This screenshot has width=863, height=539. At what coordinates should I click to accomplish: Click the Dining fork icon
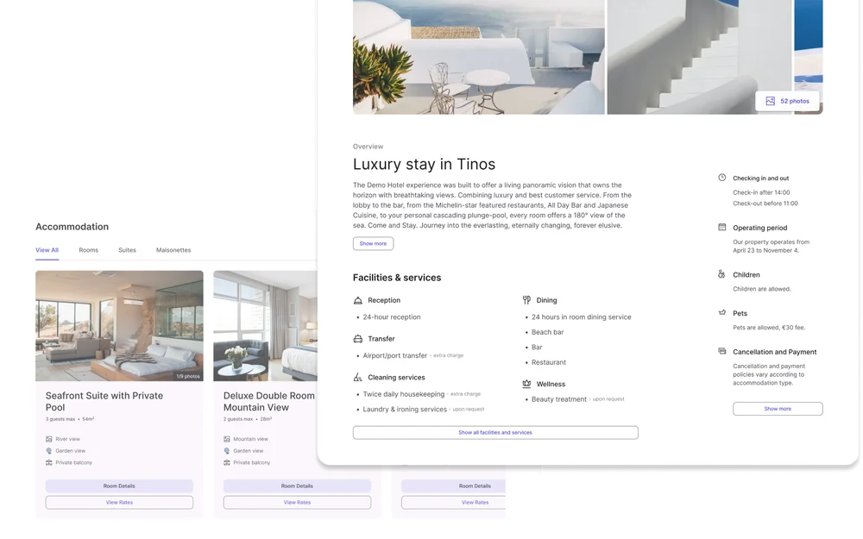pos(526,300)
